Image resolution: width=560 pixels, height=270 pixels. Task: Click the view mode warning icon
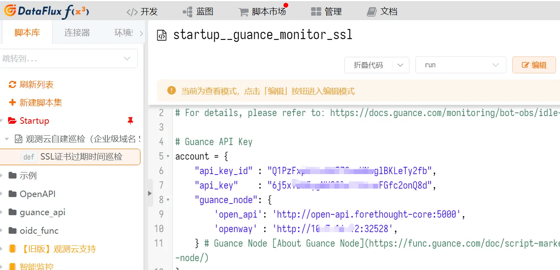tap(172, 90)
